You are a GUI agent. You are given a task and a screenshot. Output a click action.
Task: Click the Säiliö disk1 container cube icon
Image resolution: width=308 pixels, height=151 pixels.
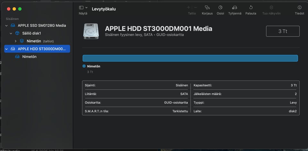pos(17,33)
